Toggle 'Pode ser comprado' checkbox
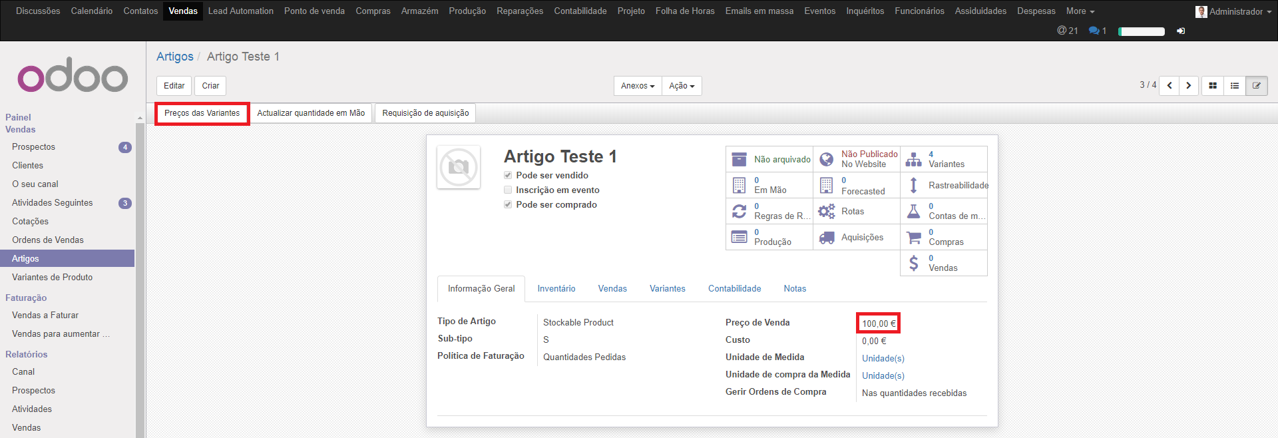Viewport: 1278px width, 438px height. point(508,204)
